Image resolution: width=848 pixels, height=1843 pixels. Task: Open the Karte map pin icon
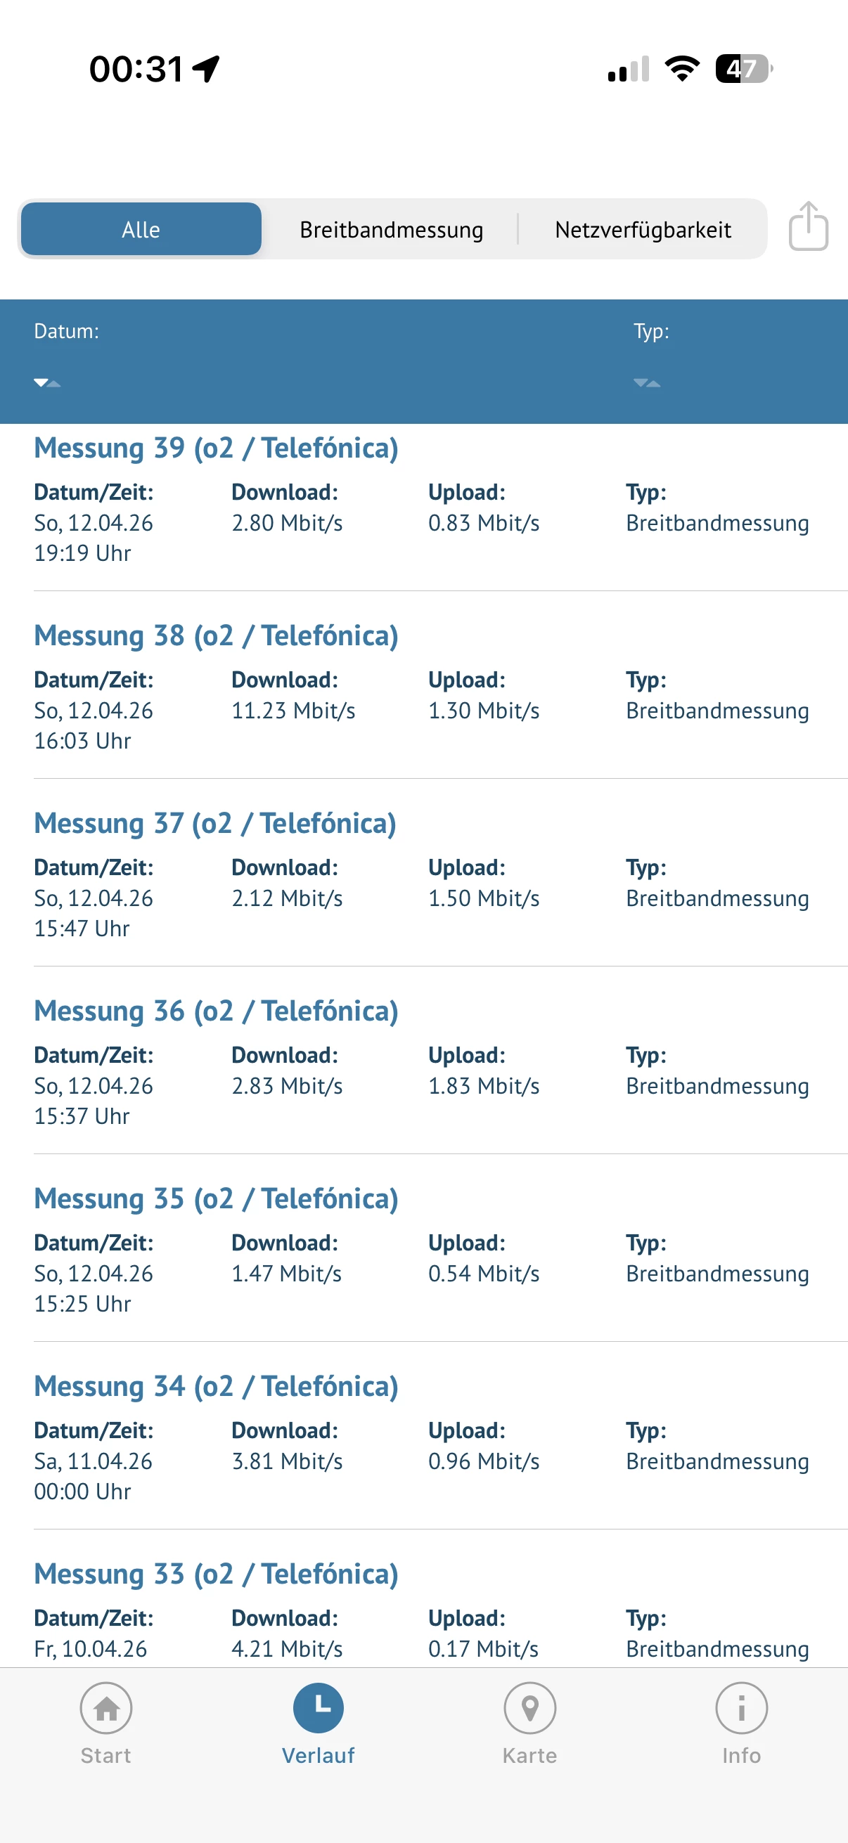pos(529,1709)
